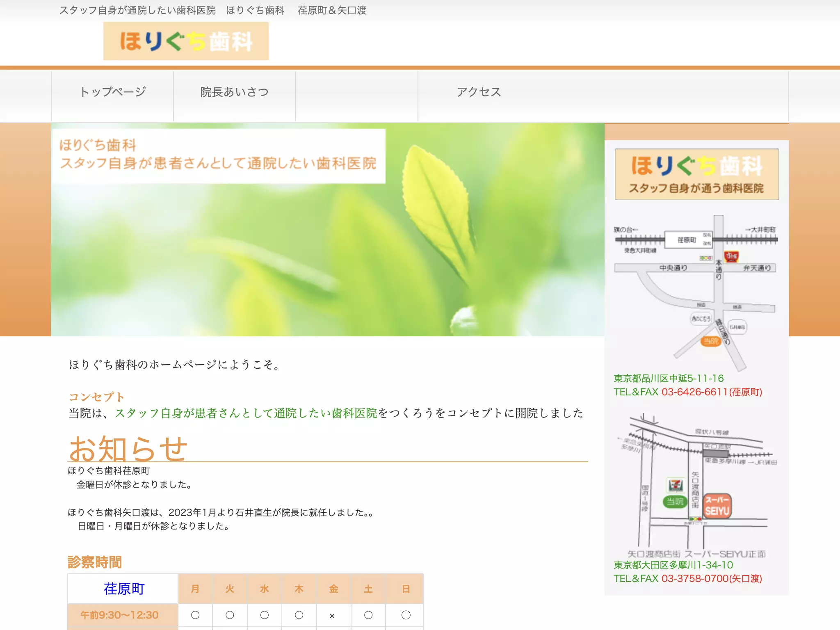The width and height of the screenshot is (840, 630).
Task: Click the sidebar ほりぐち歯科 logo banner
Action: (697, 174)
